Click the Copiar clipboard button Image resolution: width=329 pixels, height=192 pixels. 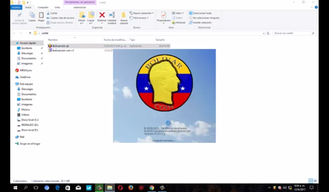[x=32, y=17]
